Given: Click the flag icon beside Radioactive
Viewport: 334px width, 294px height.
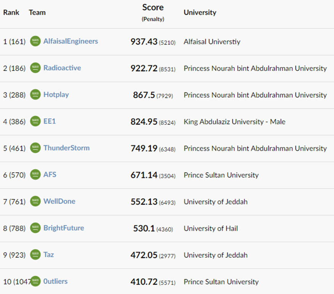Looking at the screenshot, I should [x=35, y=68].
